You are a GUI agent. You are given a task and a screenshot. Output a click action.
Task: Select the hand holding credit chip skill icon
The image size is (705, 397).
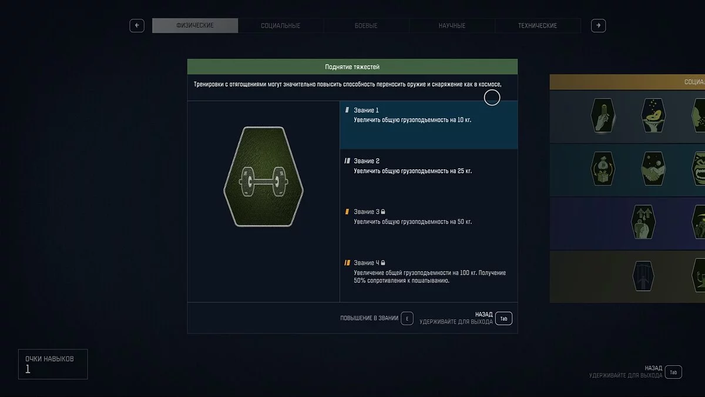coord(603,116)
